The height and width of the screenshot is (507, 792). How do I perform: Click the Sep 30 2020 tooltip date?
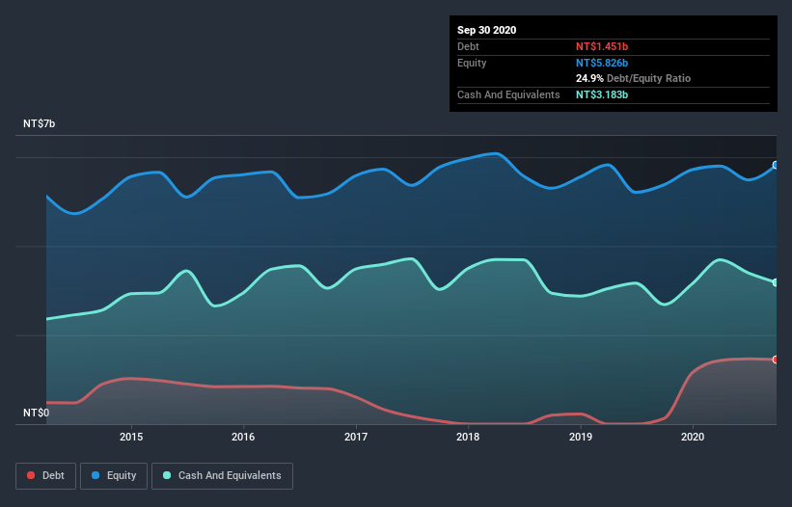point(487,30)
